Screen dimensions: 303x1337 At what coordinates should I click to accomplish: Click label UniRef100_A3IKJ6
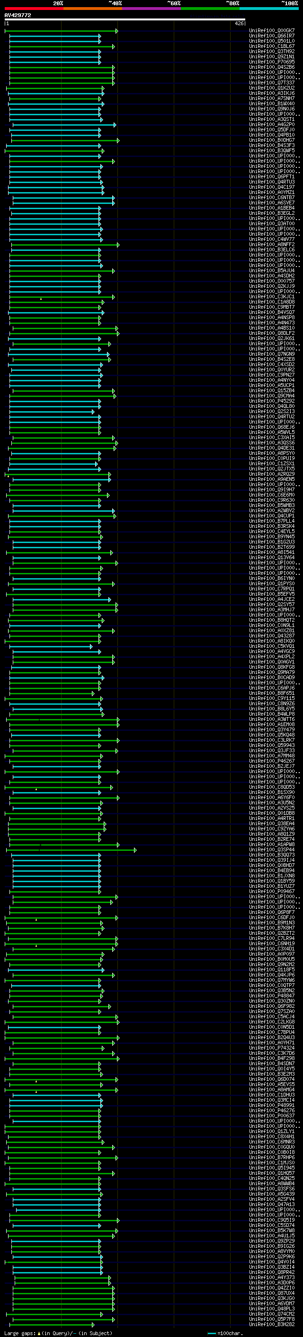(x=272, y=93)
